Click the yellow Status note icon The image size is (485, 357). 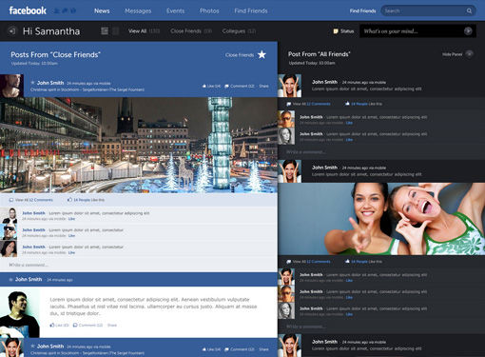[x=336, y=31]
